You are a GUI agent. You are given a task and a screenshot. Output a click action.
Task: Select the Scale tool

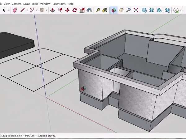82,10
